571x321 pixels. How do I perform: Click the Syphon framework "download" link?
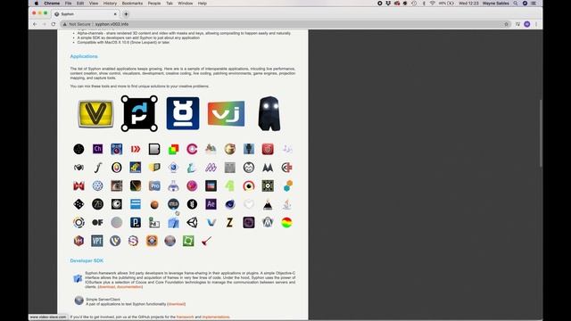coord(107,287)
